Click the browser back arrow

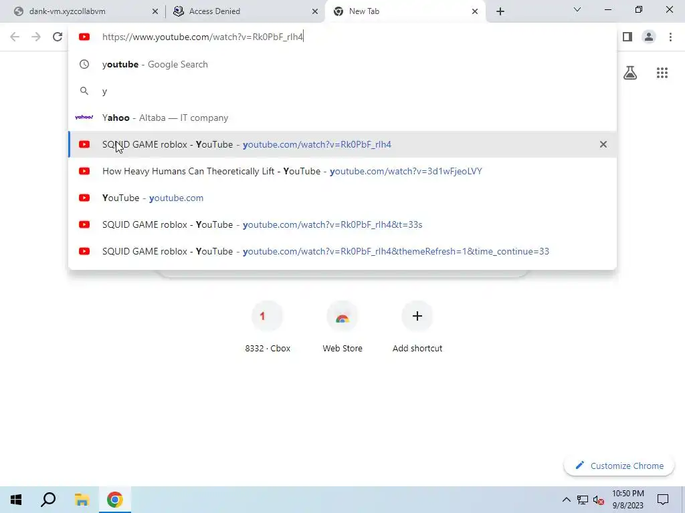[x=15, y=37]
